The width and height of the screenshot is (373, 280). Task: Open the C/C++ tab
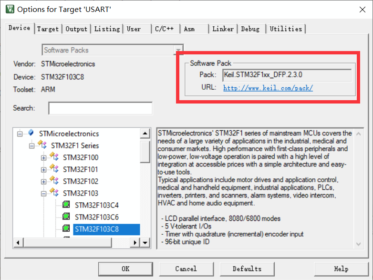(x=166, y=29)
